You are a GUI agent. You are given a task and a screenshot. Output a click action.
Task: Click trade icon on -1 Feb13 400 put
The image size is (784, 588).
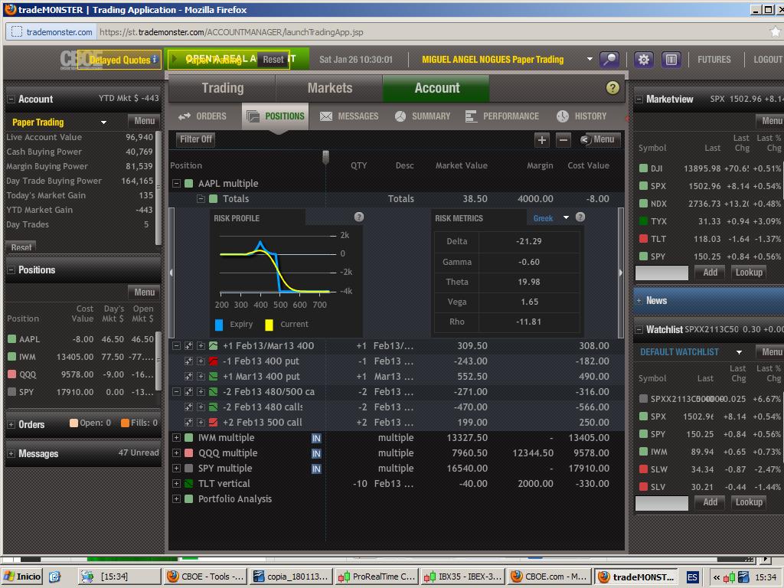click(x=188, y=361)
